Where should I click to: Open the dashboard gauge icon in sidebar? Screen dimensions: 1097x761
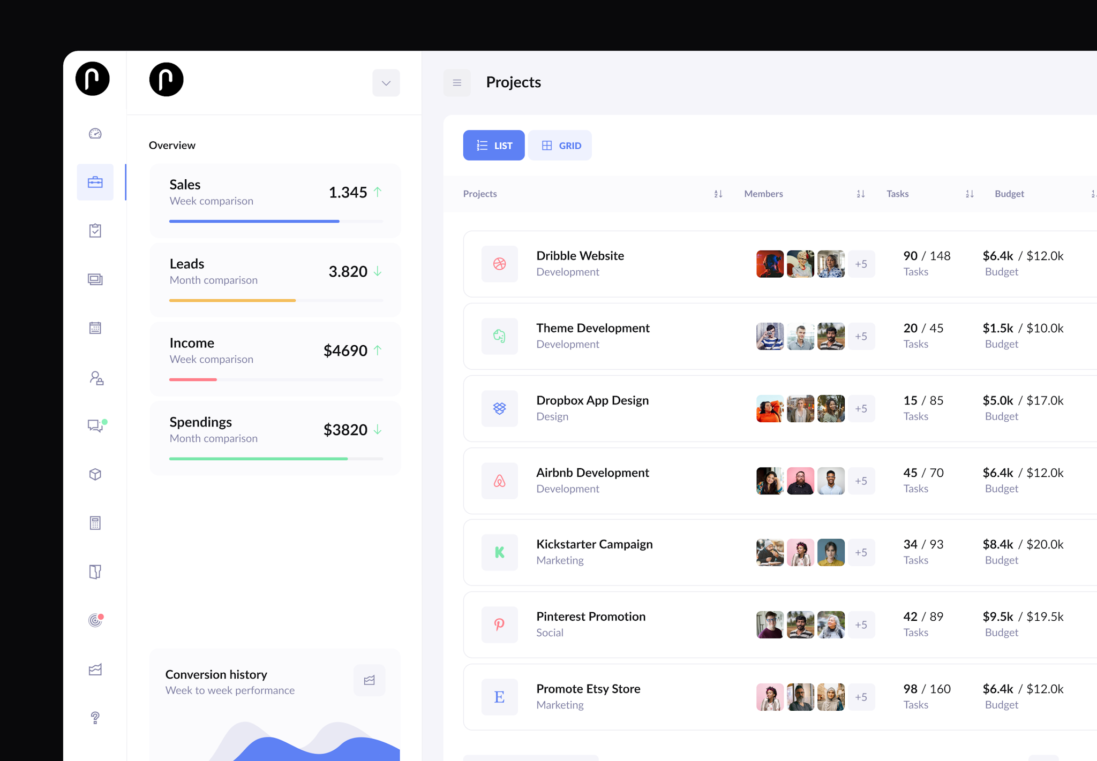pyautogui.click(x=95, y=134)
